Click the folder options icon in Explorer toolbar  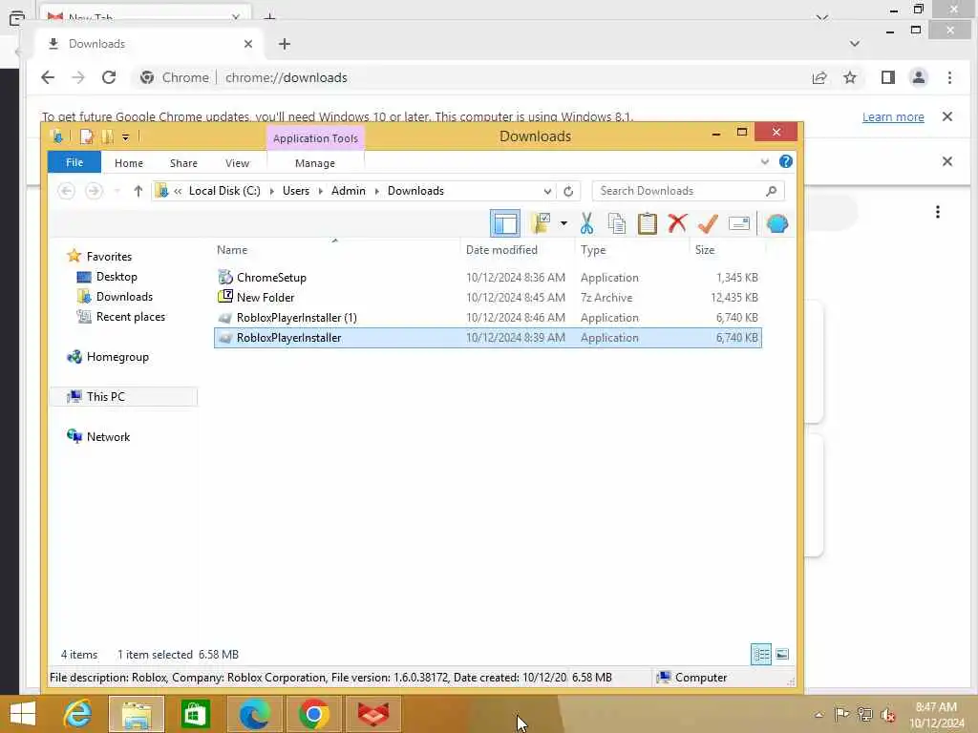pos(541,223)
